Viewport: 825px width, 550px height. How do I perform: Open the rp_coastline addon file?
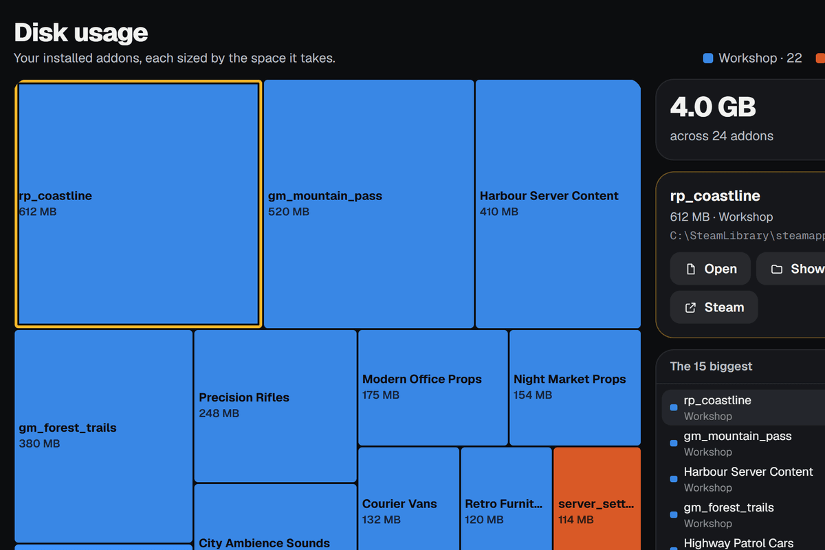pos(710,269)
